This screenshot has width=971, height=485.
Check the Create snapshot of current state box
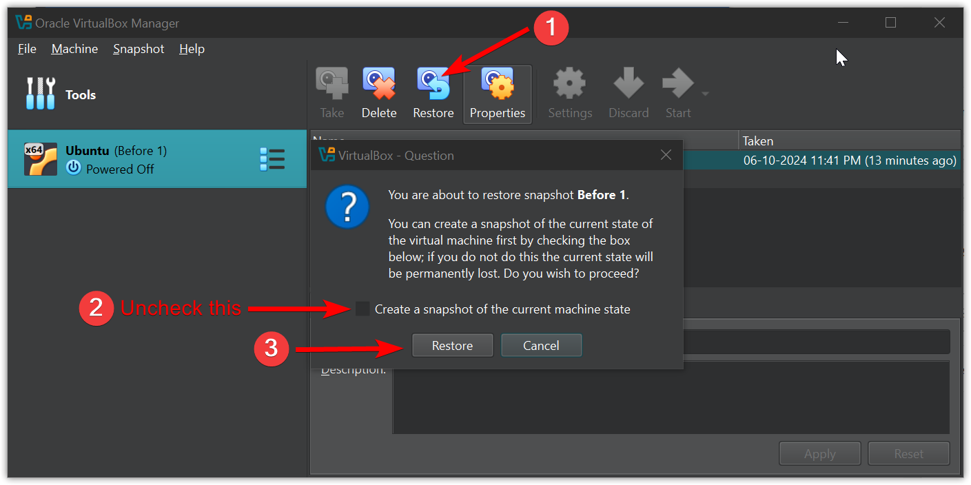point(362,309)
